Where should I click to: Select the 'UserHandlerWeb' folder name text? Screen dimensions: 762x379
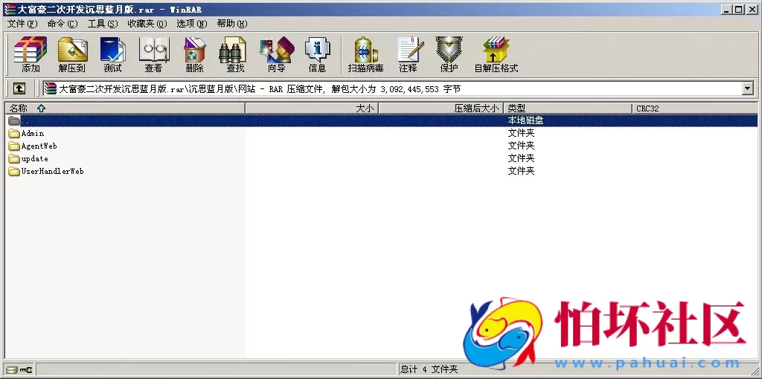point(53,172)
